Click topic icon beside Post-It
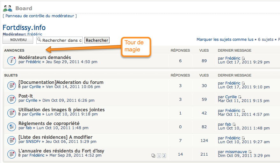The image size is (280, 163). [x=11, y=99]
